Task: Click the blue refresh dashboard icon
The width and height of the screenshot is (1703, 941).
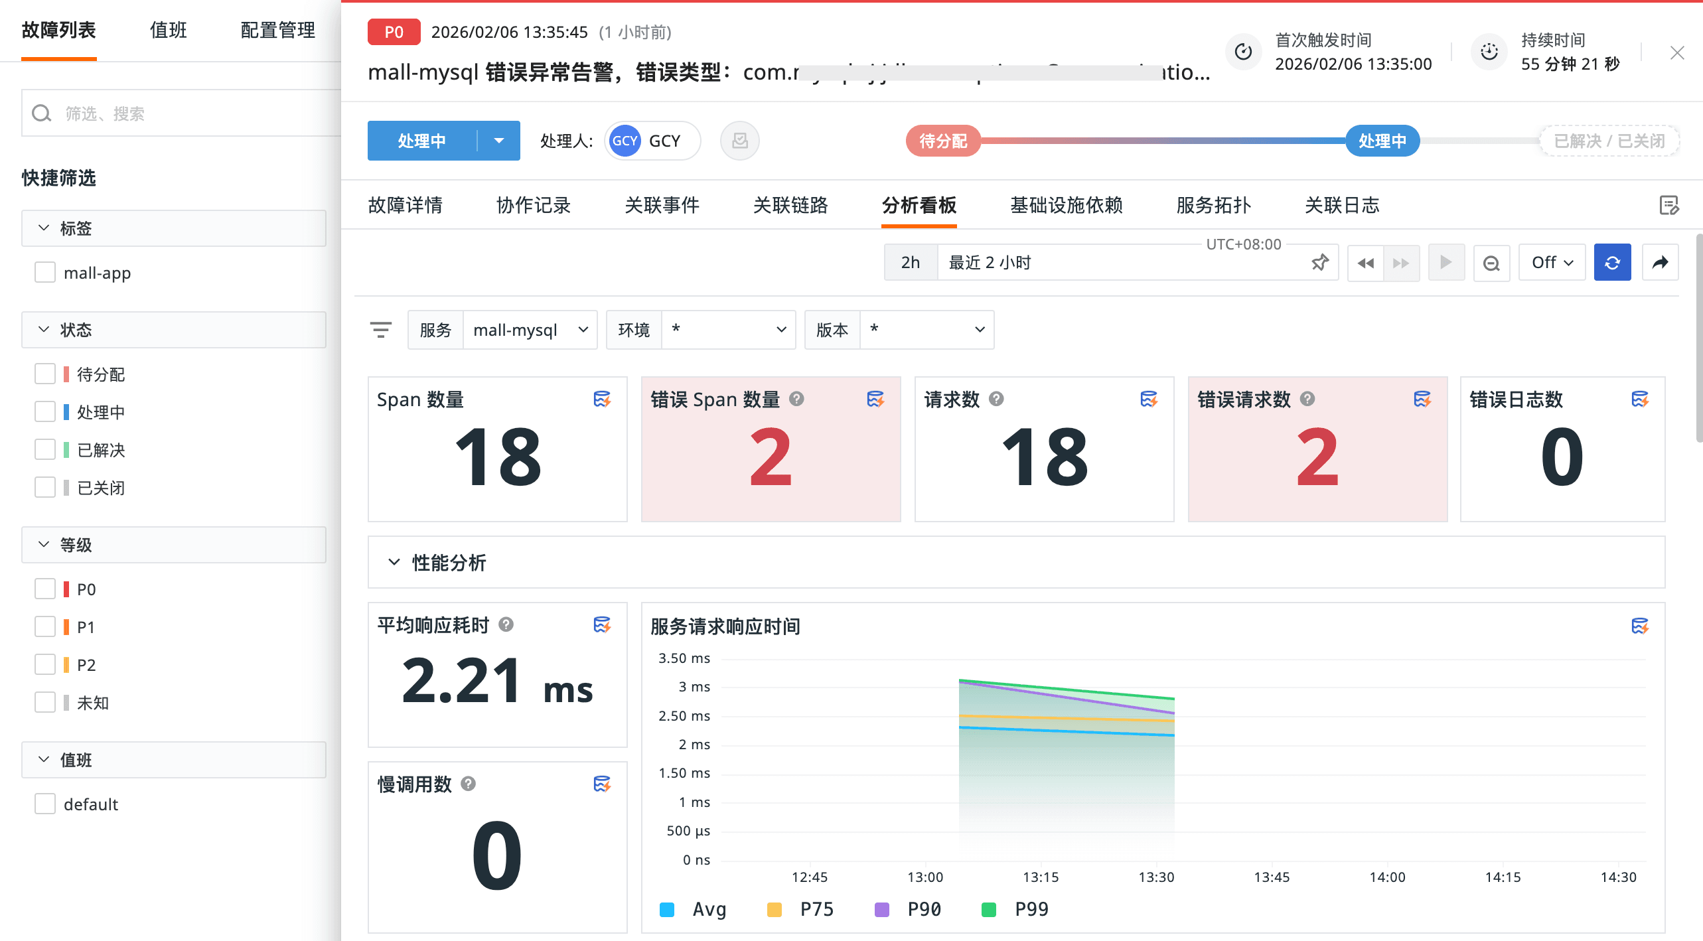Action: tap(1612, 263)
